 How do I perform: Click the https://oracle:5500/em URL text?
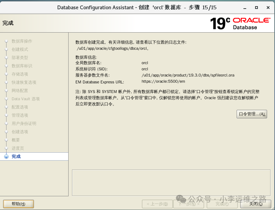coord(163,82)
